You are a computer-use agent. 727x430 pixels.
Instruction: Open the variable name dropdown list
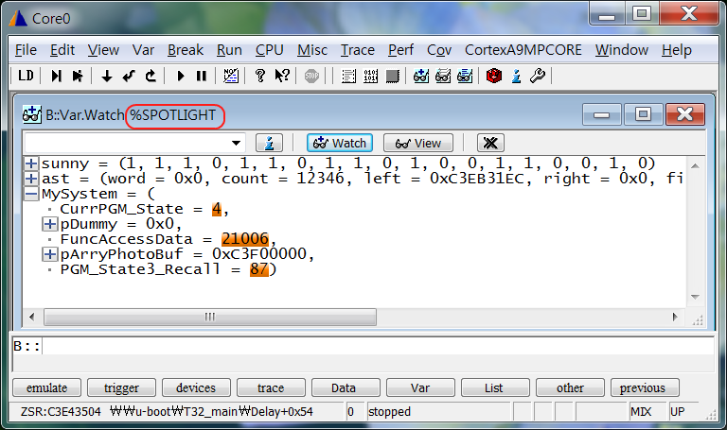238,143
